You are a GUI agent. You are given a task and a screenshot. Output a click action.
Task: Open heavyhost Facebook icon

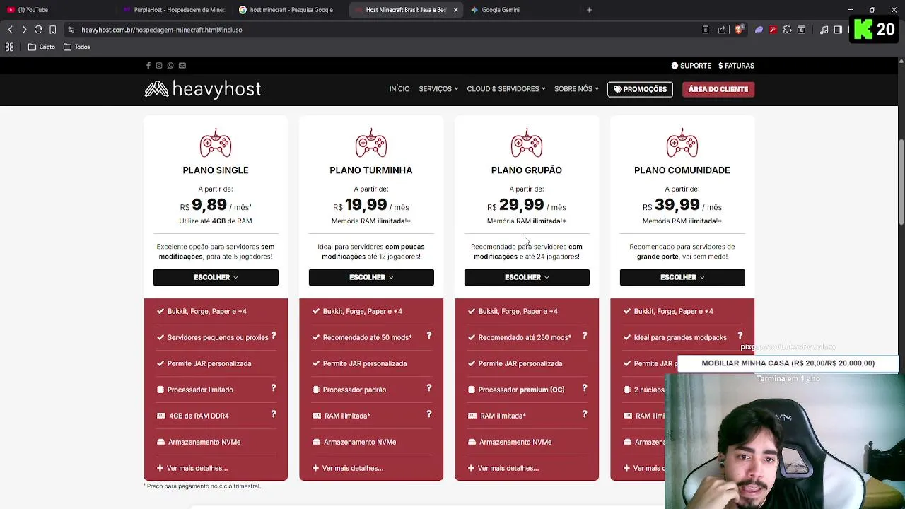click(148, 66)
